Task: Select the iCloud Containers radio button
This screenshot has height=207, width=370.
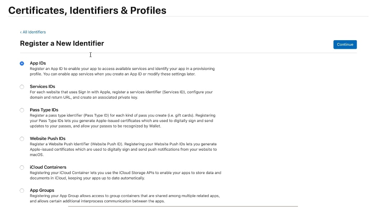Action: point(22,168)
